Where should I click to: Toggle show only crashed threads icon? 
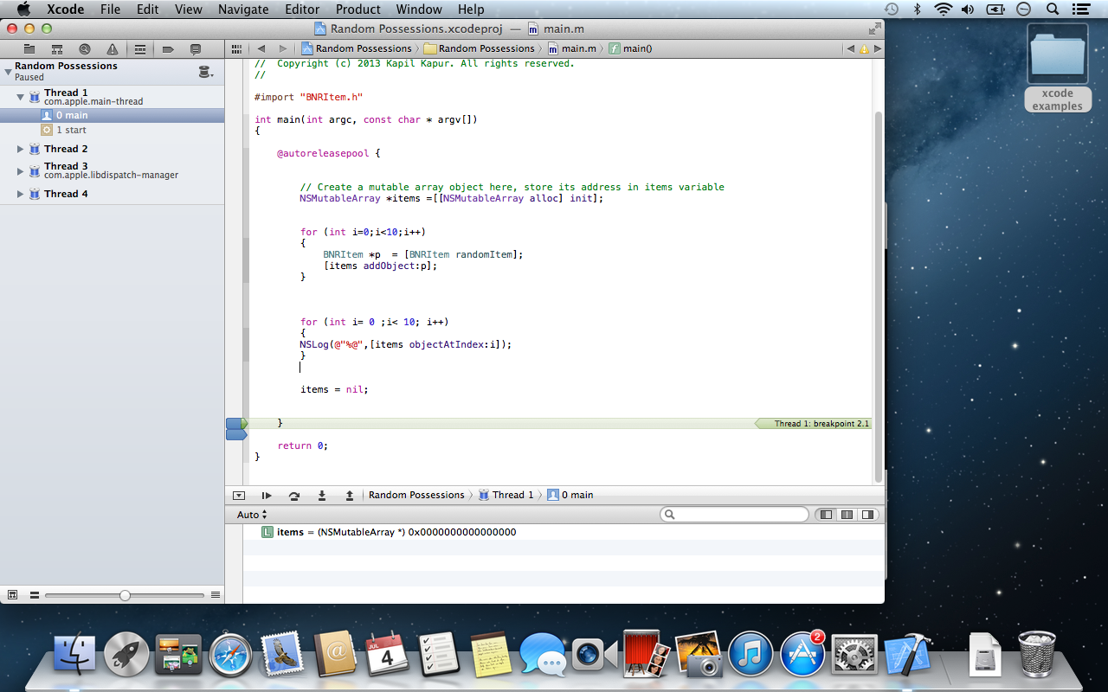click(13, 595)
